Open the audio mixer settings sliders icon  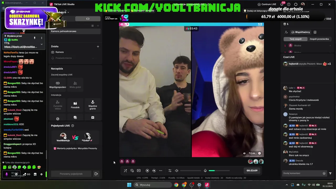click(170, 171)
